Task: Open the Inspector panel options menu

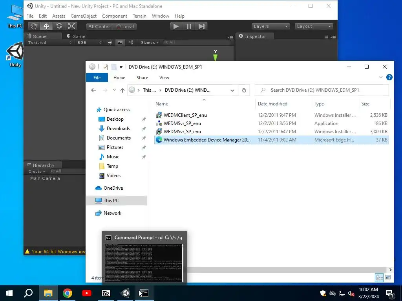Action: tap(333, 37)
